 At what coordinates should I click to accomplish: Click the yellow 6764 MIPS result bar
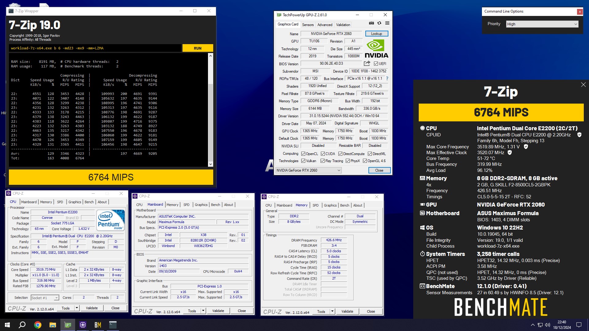click(111, 177)
